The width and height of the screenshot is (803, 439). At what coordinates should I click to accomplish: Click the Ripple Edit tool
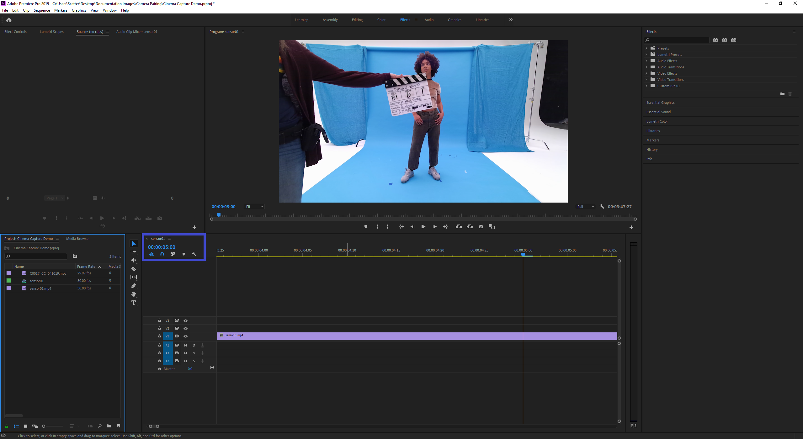click(134, 260)
